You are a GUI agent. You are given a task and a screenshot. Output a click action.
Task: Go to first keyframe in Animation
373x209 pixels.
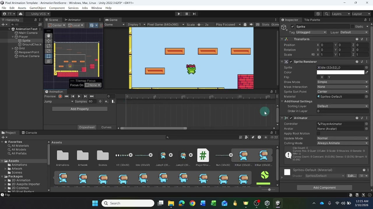point(66,96)
